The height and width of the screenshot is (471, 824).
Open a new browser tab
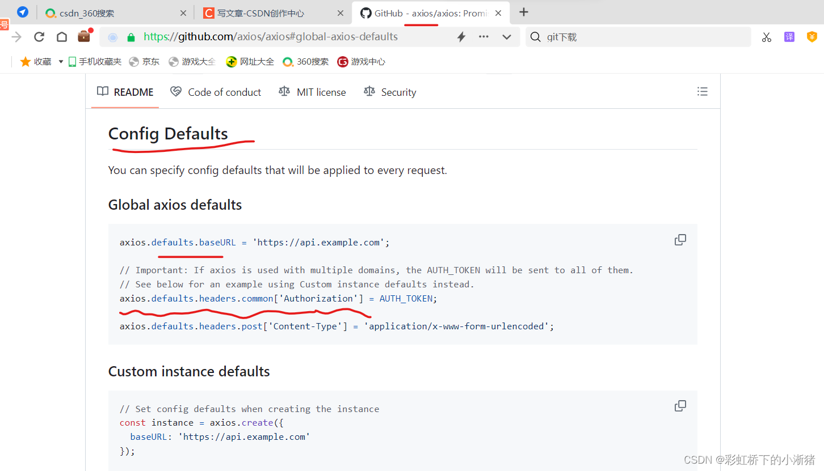(524, 12)
